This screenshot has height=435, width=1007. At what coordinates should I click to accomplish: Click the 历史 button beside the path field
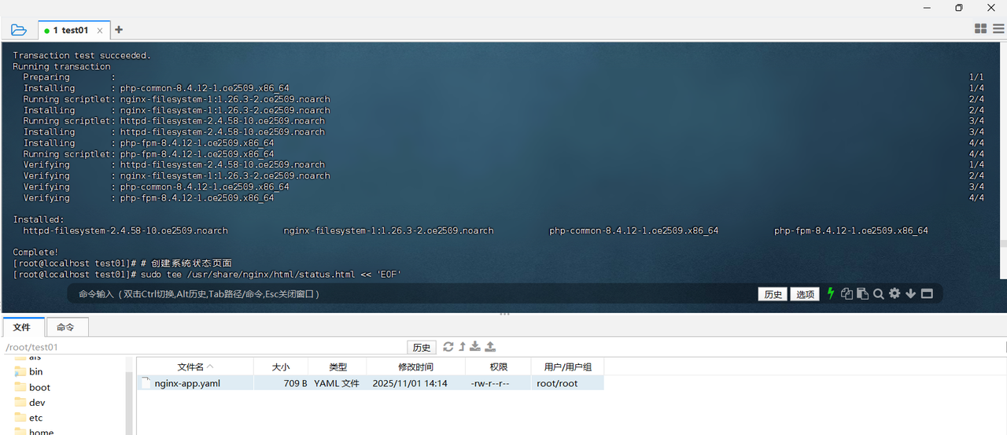click(x=422, y=348)
